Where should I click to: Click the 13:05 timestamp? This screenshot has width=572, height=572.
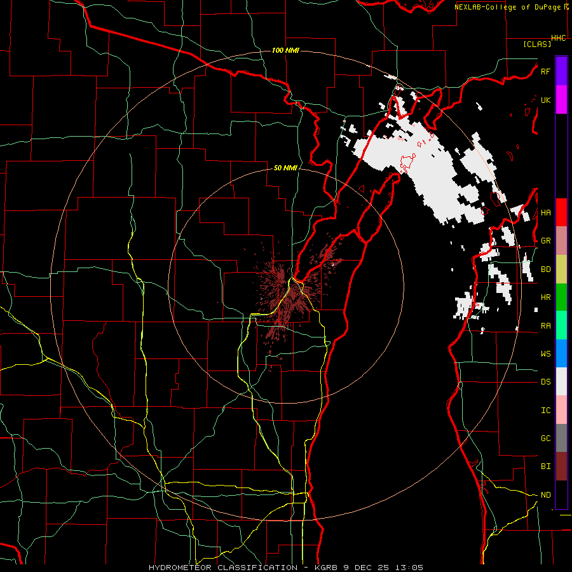(409, 568)
